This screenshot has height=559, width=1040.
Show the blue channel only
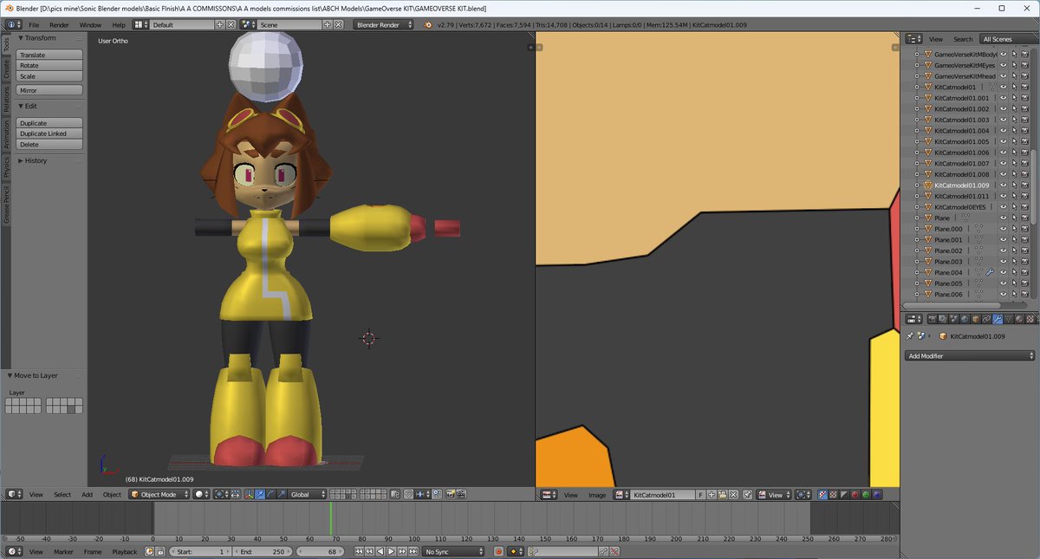click(877, 495)
